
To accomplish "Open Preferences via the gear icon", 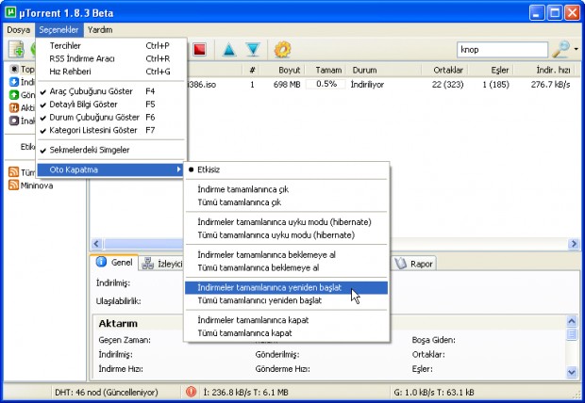I will [x=282, y=50].
